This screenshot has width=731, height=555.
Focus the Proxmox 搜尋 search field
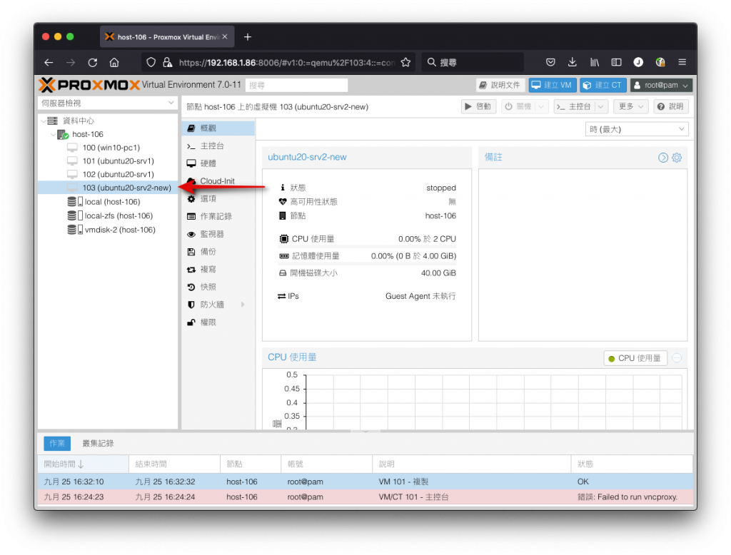tap(296, 86)
